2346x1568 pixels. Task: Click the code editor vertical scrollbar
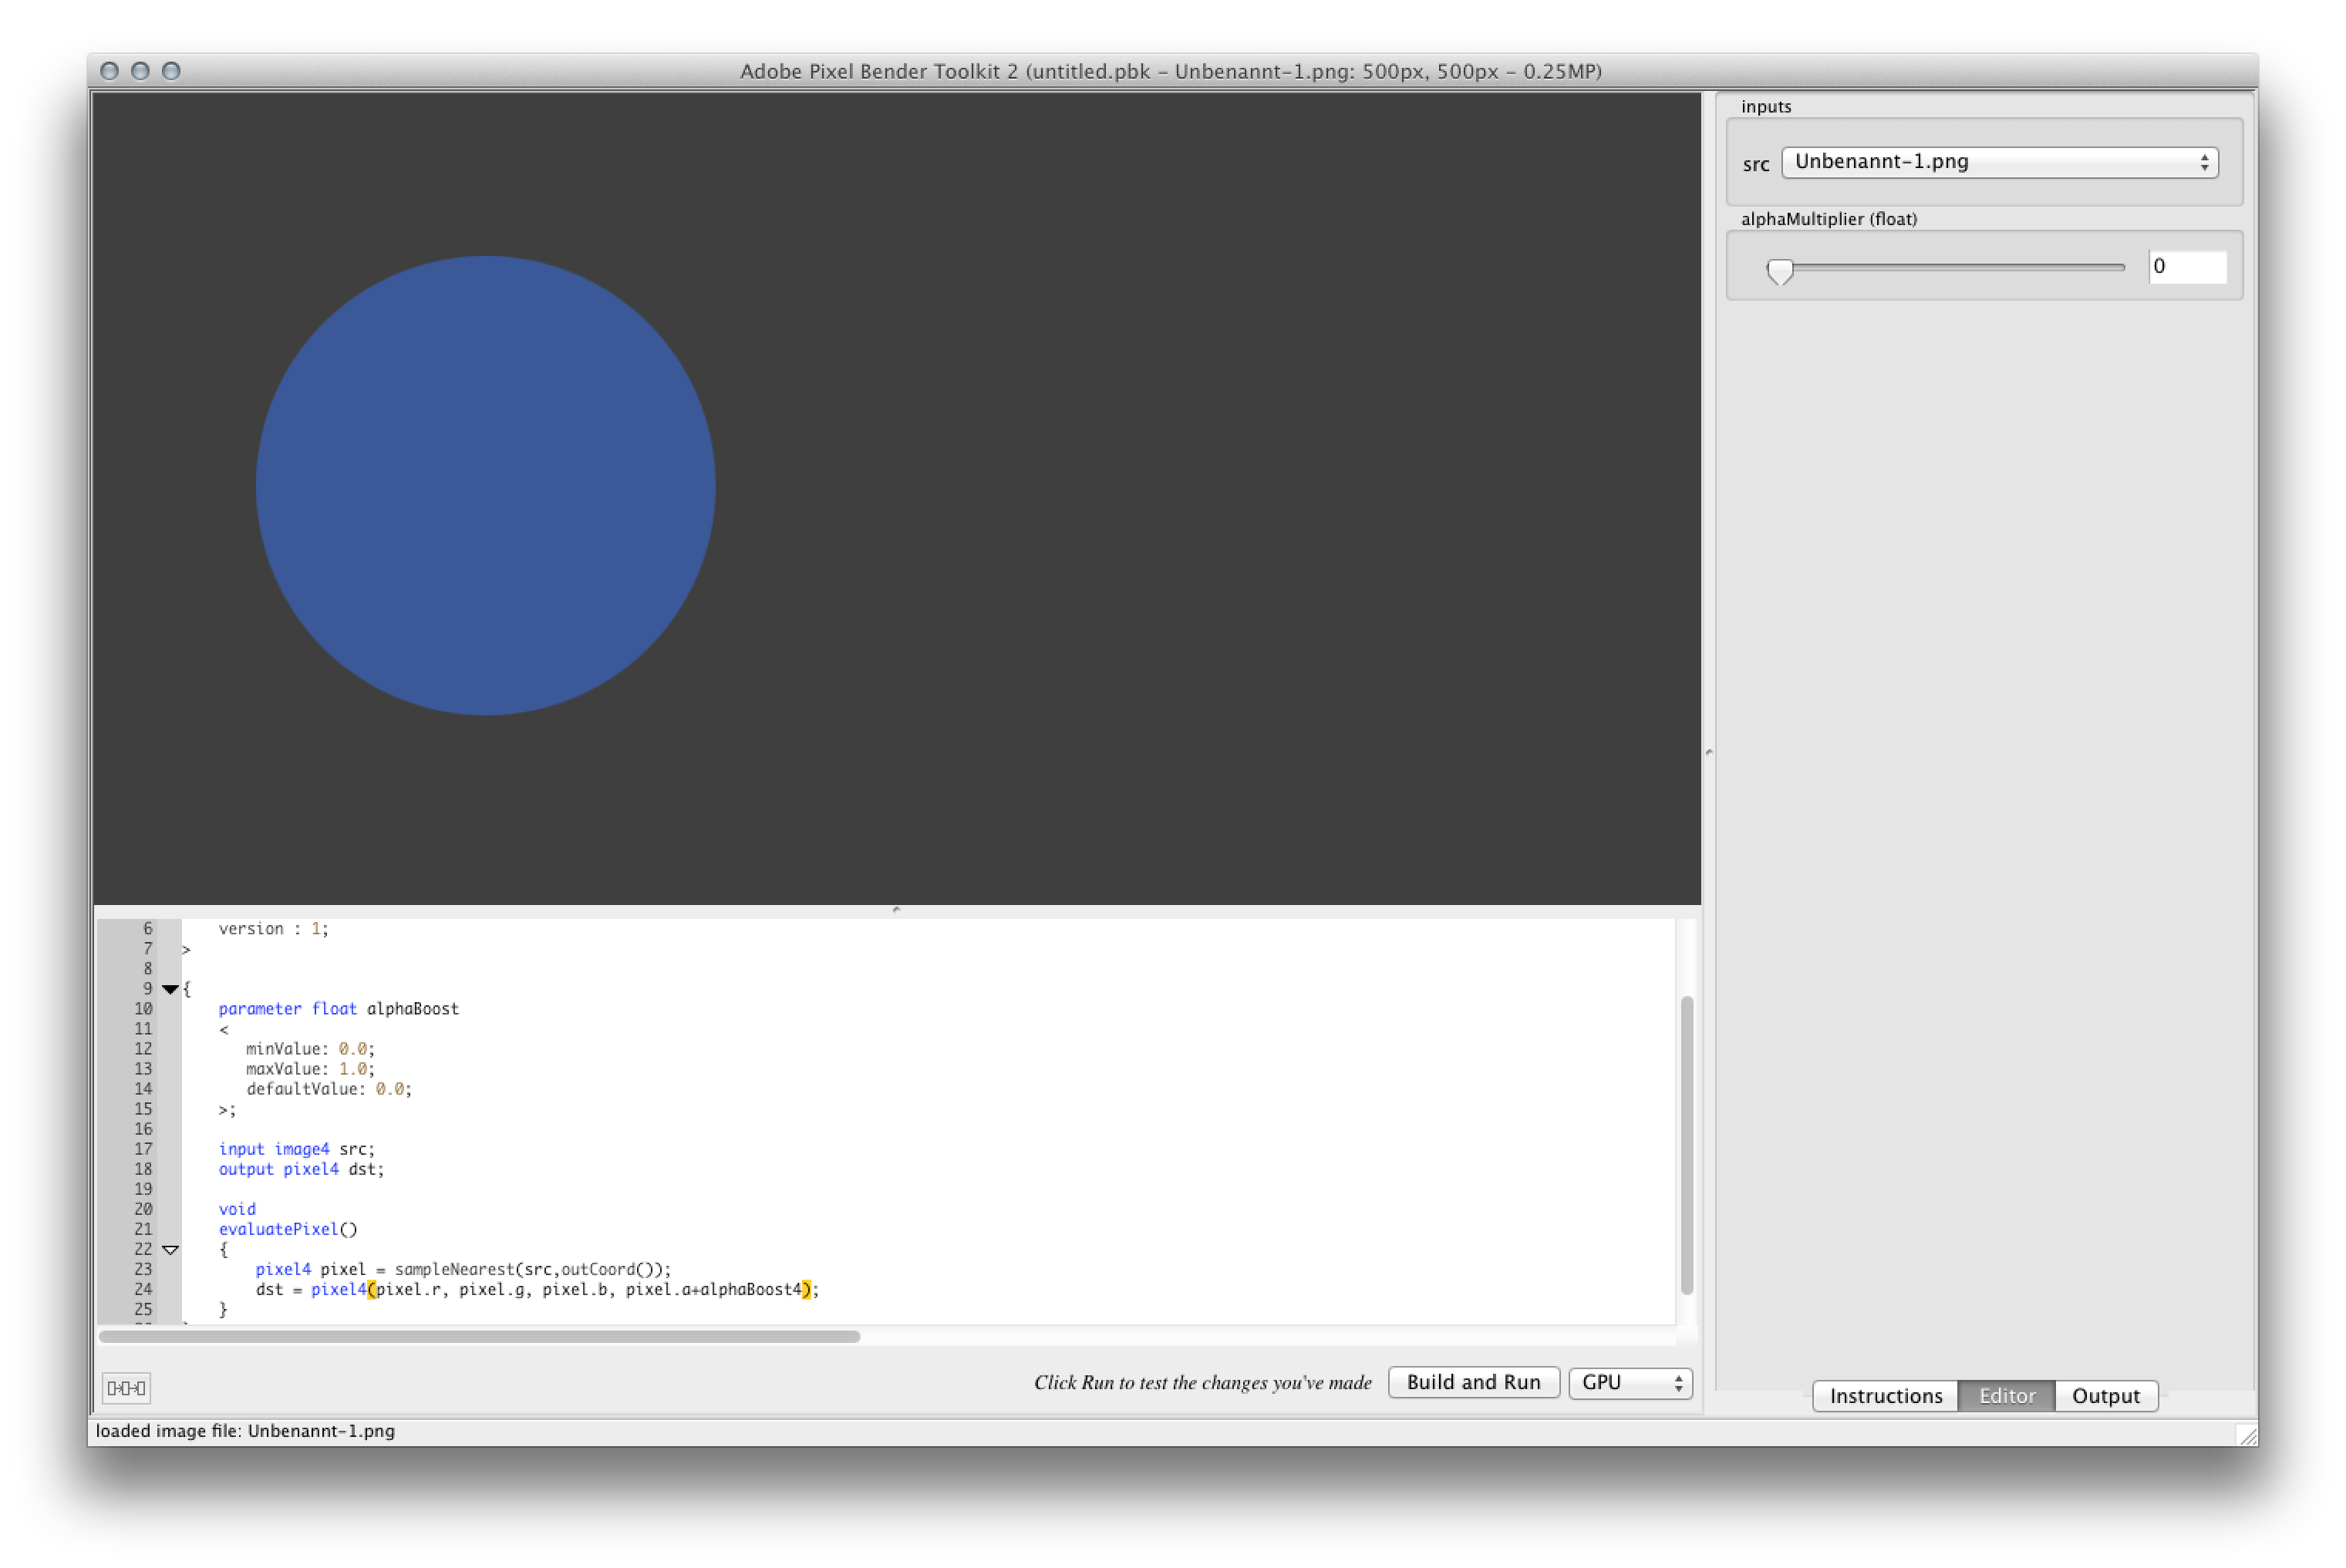(1687, 1145)
